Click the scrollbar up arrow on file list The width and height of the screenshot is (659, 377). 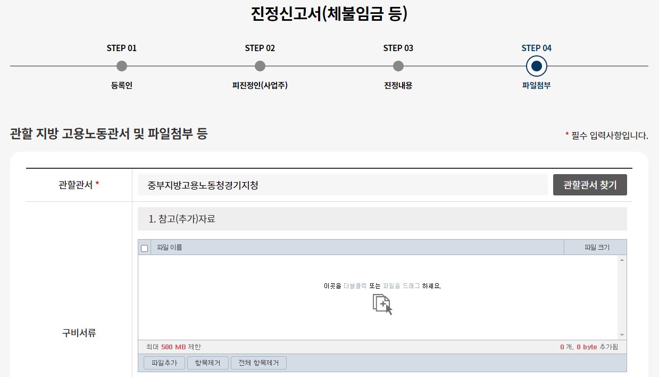tap(621, 260)
